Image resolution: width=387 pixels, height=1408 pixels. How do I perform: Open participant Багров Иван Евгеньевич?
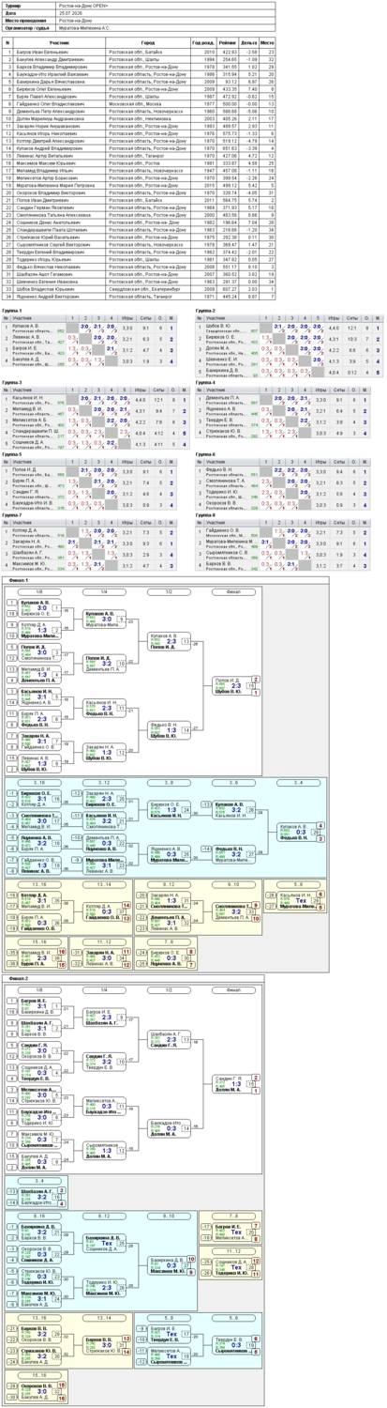[x=43, y=53]
